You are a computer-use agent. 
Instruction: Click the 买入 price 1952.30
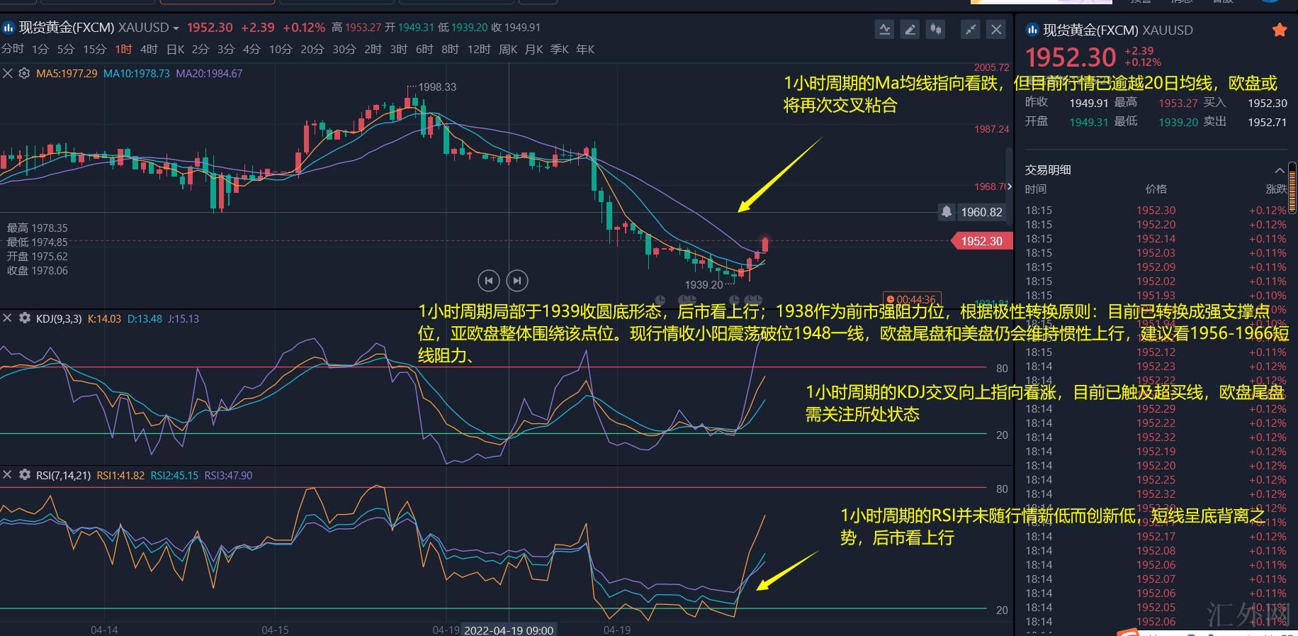pos(1268,103)
